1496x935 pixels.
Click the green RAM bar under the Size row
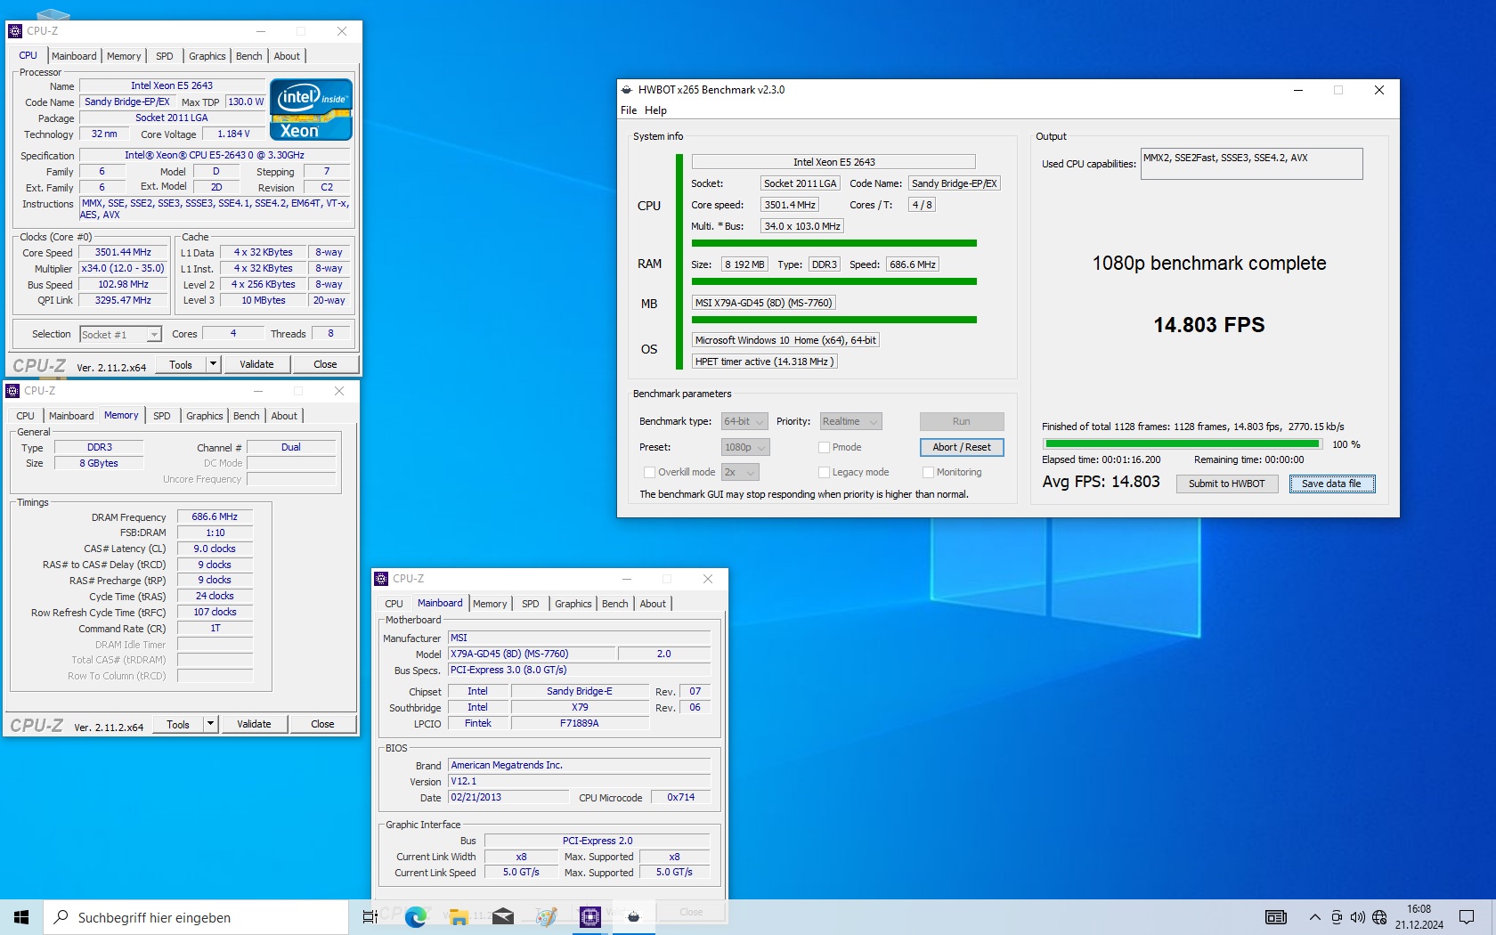tap(833, 281)
